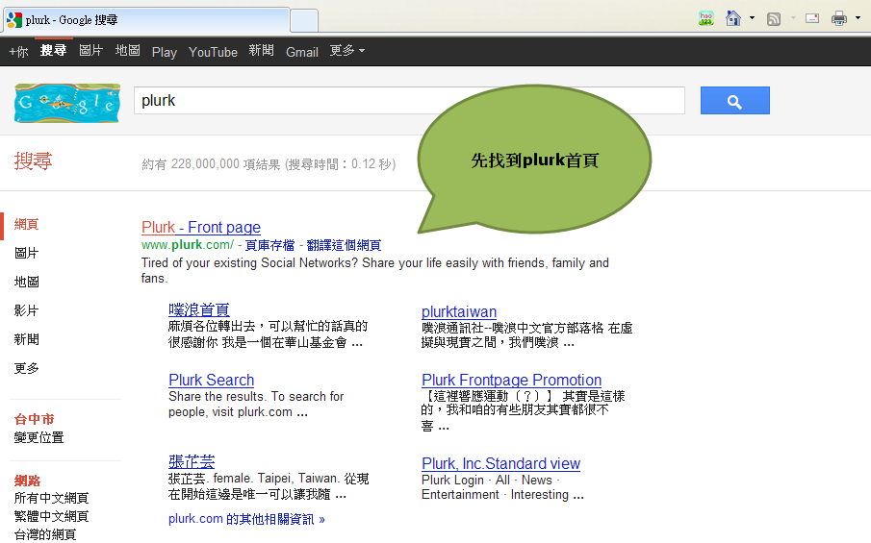Open 新聞 in the Google top bar
The image size is (871, 543).
click(x=261, y=51)
